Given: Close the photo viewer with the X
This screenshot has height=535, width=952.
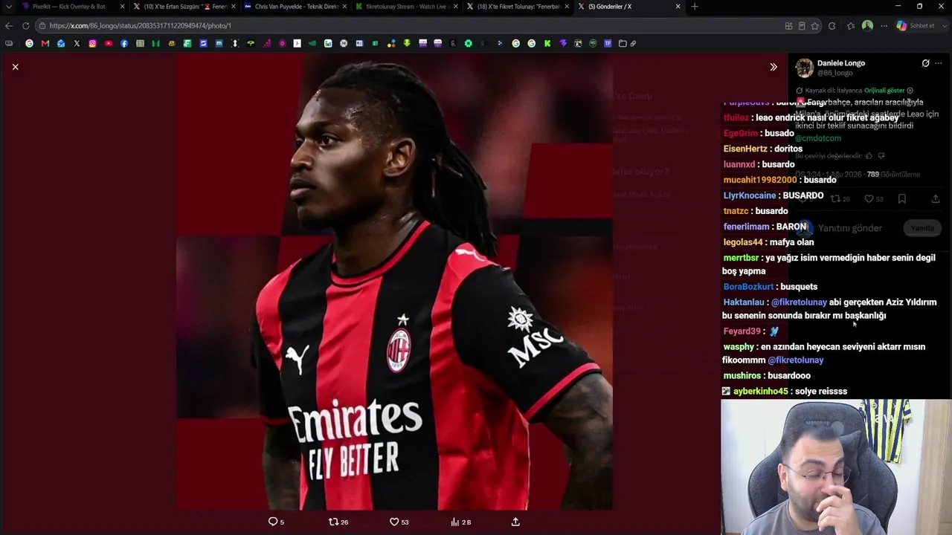Looking at the screenshot, I should 15,67.
